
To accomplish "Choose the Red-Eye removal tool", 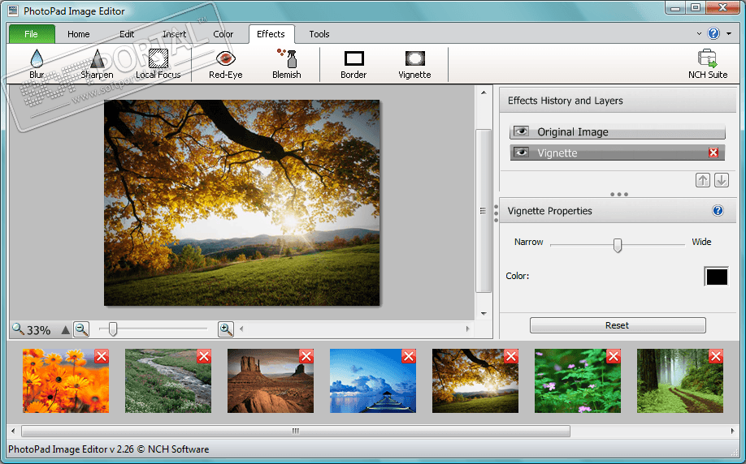I will (x=226, y=64).
